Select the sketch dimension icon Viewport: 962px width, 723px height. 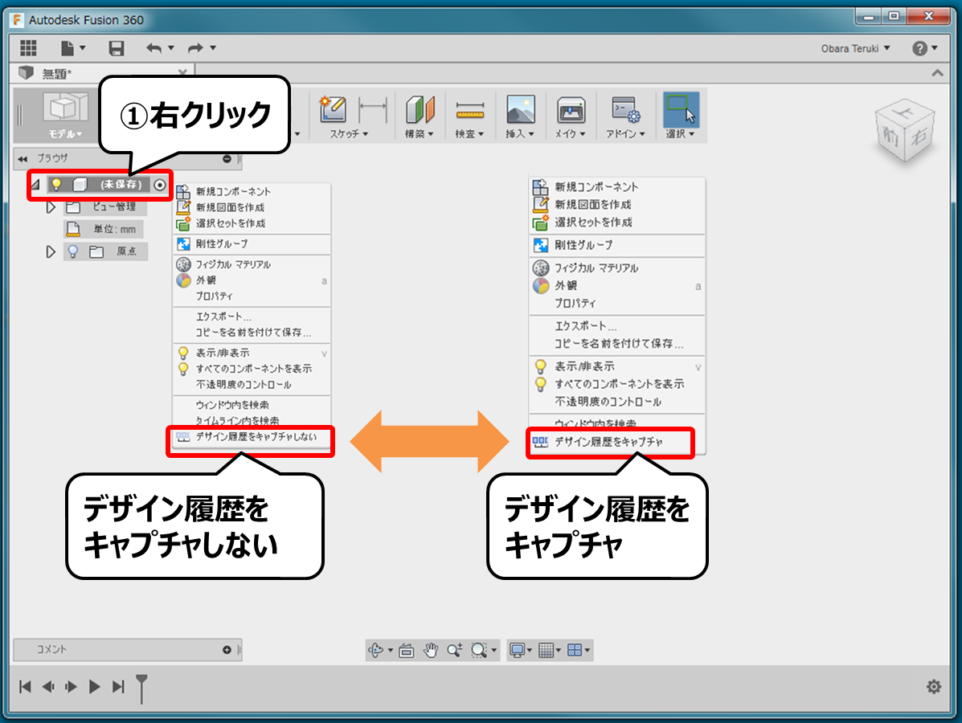[x=373, y=108]
